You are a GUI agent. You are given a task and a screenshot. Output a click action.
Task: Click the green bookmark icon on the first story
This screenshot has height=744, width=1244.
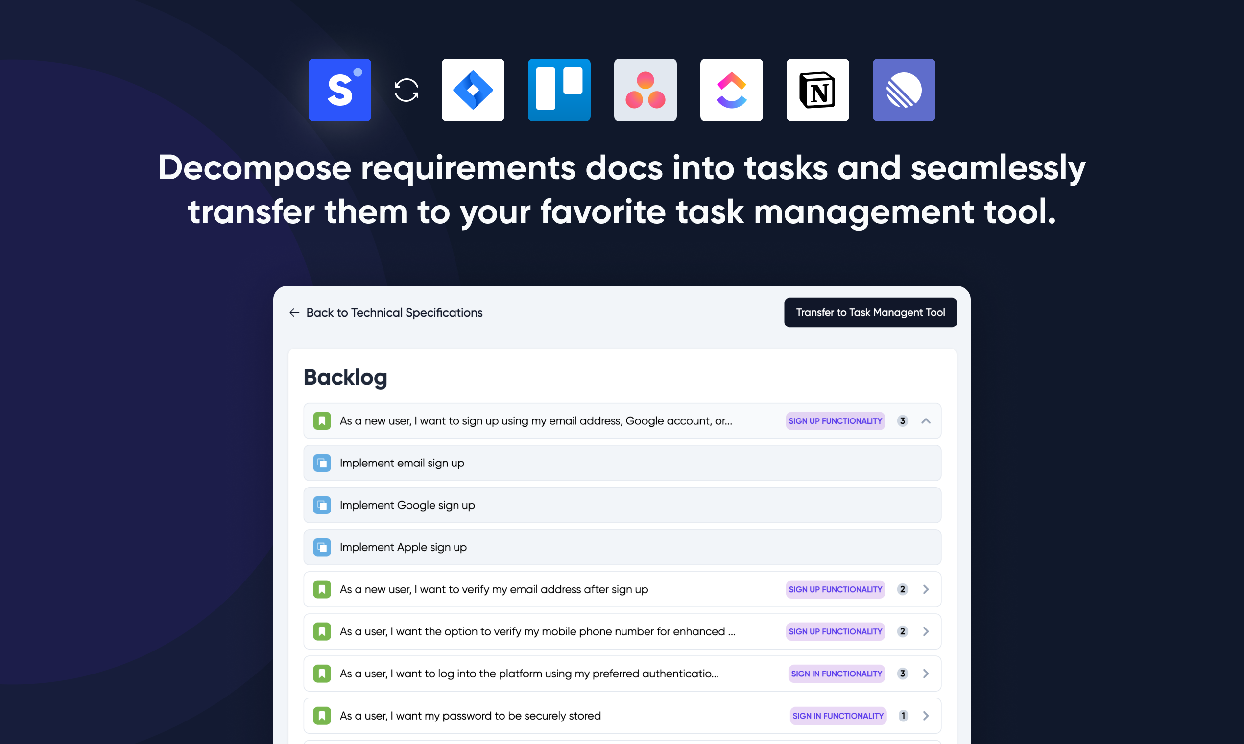coord(322,420)
